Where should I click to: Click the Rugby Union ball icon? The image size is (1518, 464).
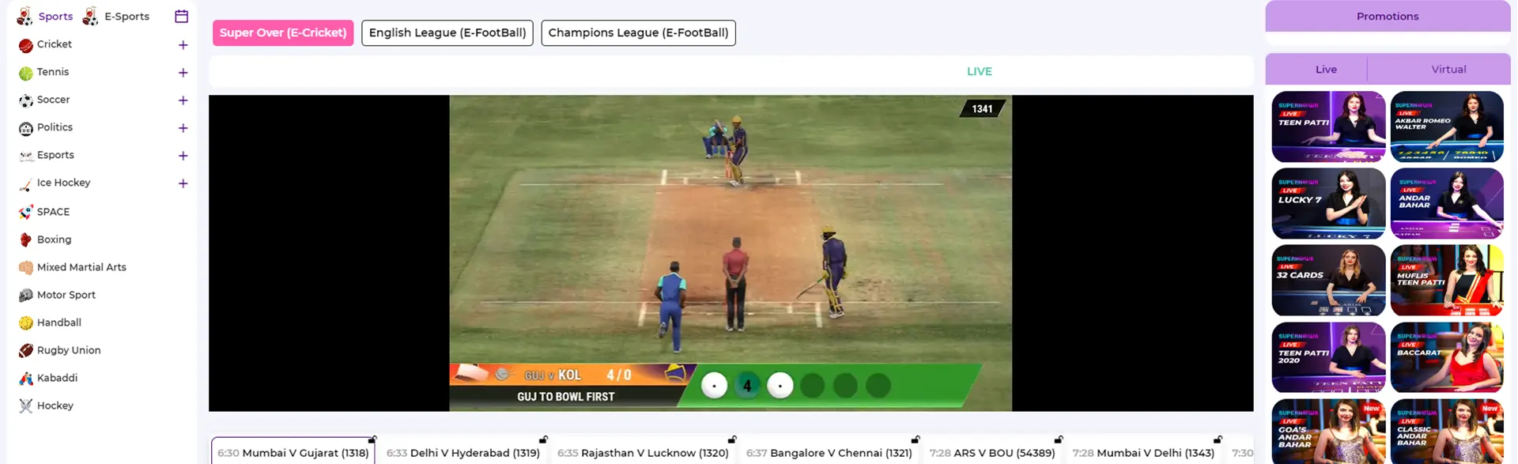pyautogui.click(x=25, y=350)
